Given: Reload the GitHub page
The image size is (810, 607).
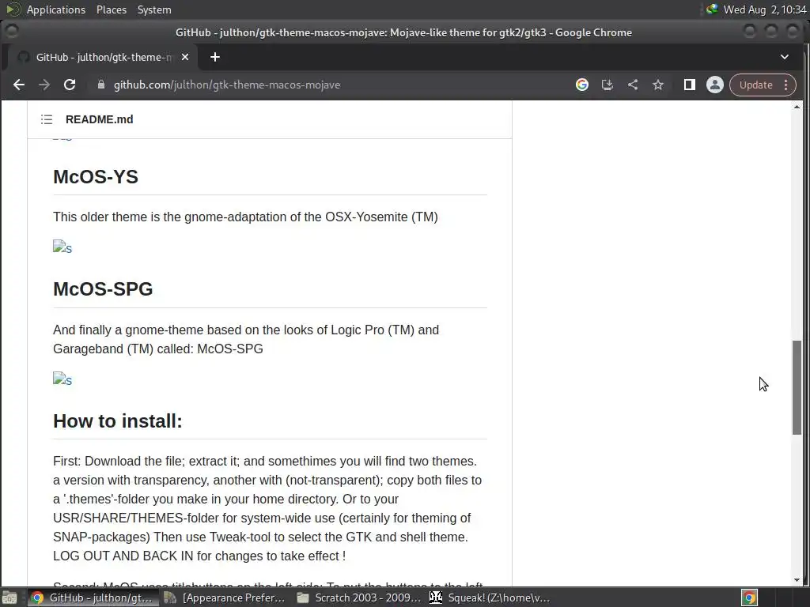Looking at the screenshot, I should (70, 85).
